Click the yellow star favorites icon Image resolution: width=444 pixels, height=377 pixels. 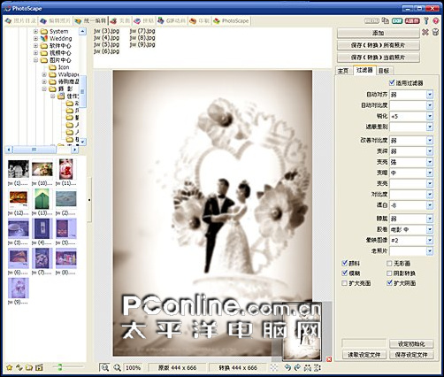pos(10,367)
